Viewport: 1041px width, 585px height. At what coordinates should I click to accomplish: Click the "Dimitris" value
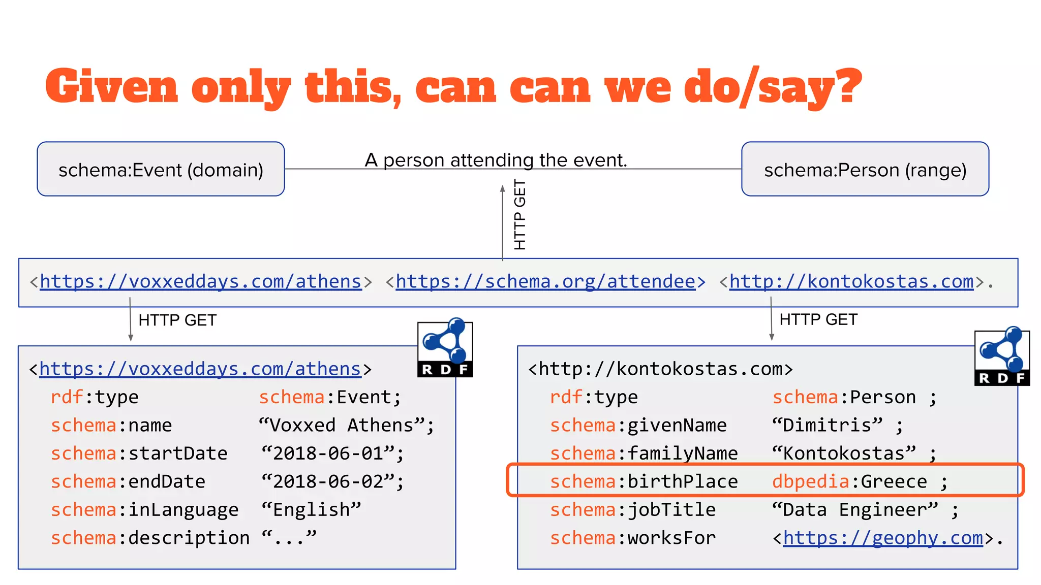[x=837, y=425]
